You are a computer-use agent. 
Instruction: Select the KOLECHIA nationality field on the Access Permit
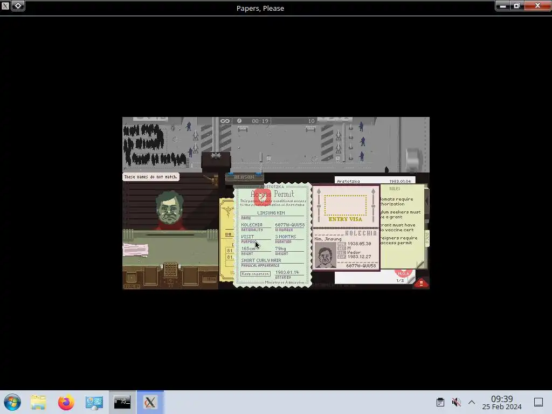[252, 225]
